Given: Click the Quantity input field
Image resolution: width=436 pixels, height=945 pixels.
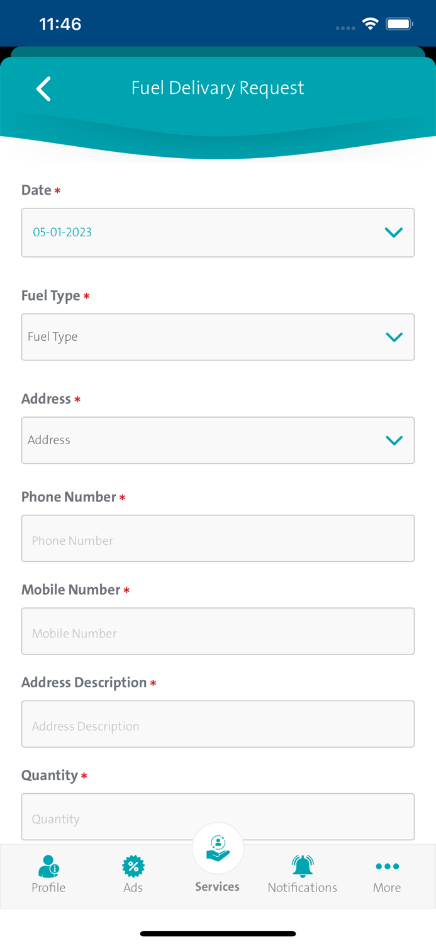Looking at the screenshot, I should [218, 816].
